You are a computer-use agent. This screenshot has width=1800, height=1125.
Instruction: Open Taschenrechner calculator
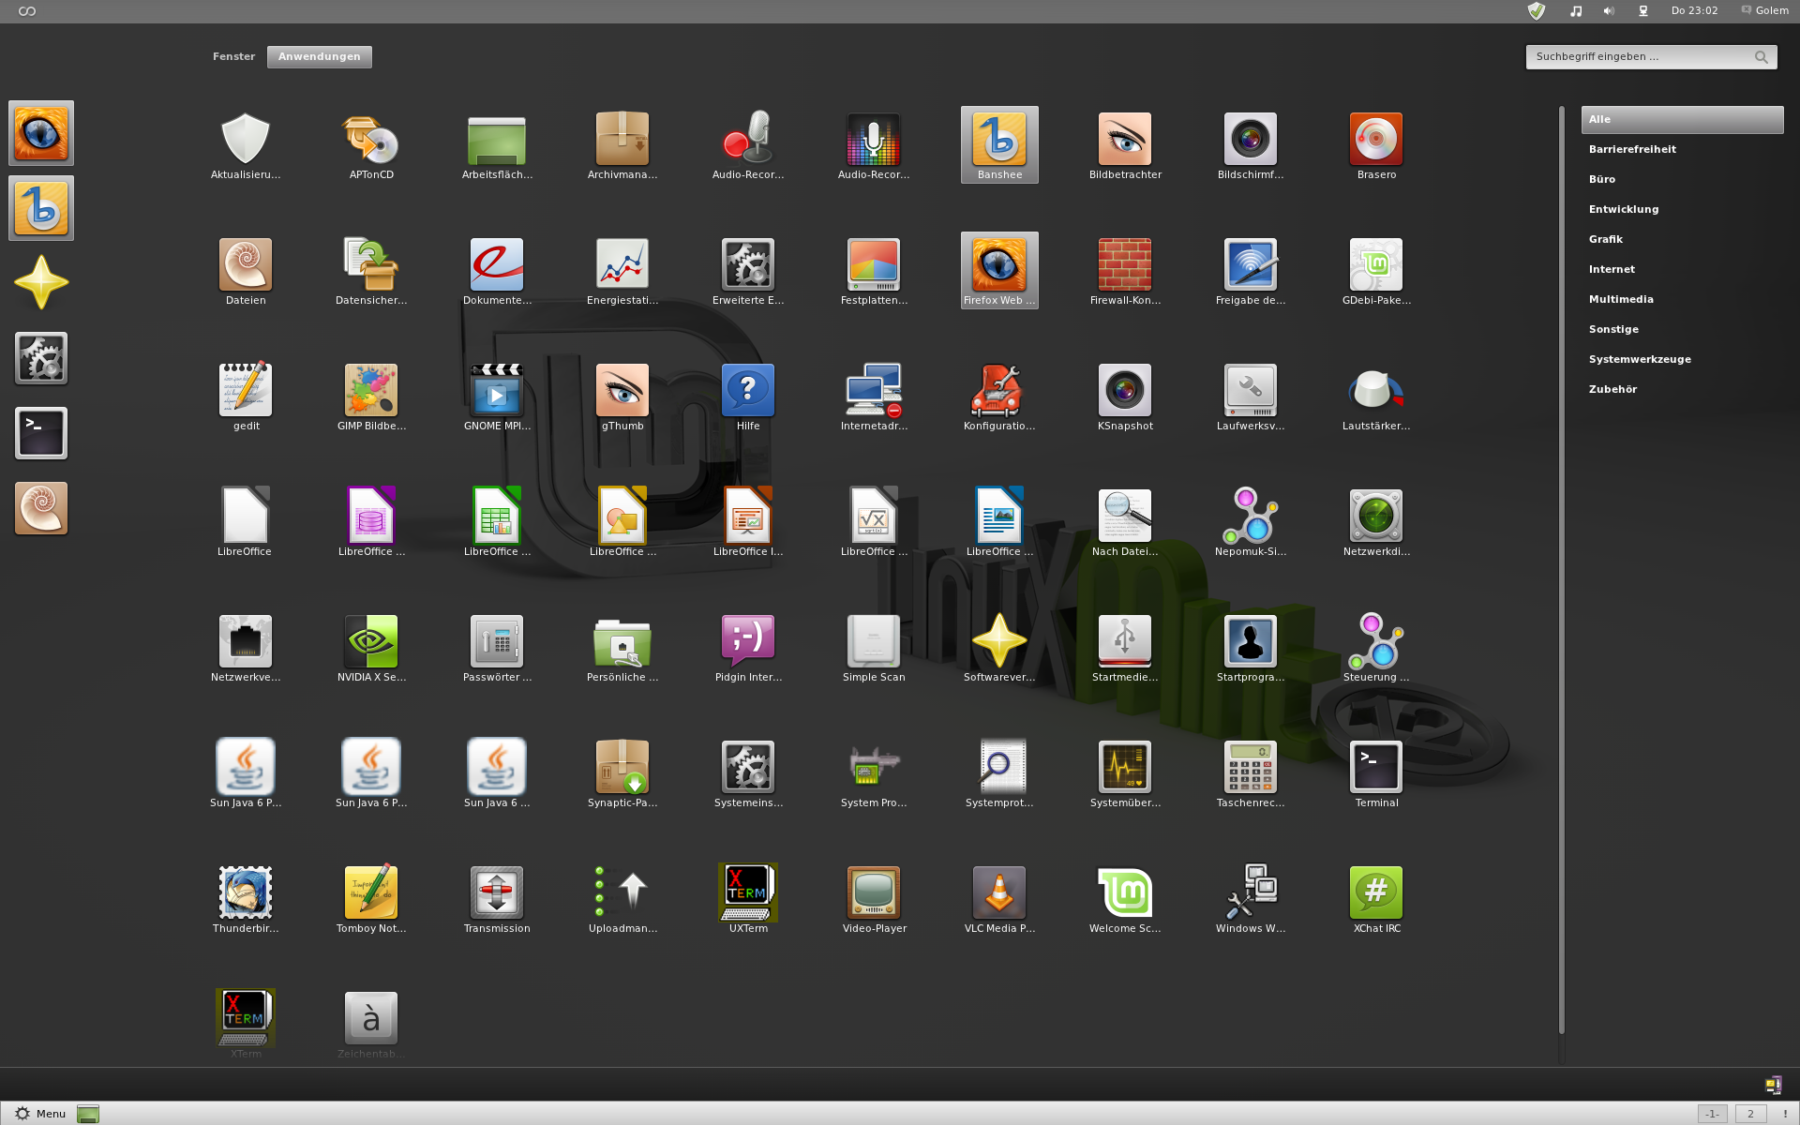[x=1251, y=775]
